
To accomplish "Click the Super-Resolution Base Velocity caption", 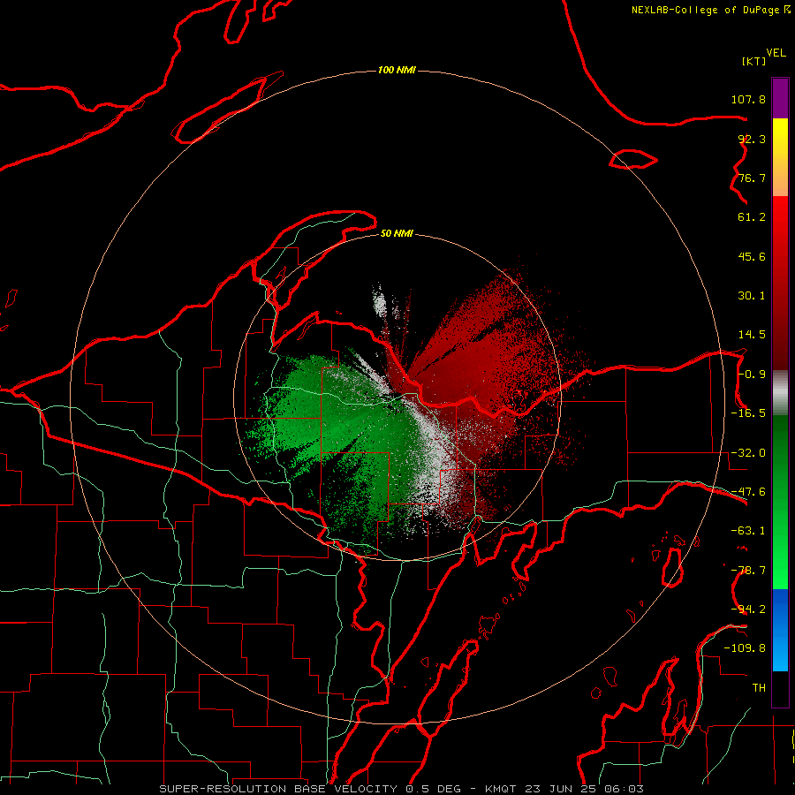I will (x=402, y=789).
